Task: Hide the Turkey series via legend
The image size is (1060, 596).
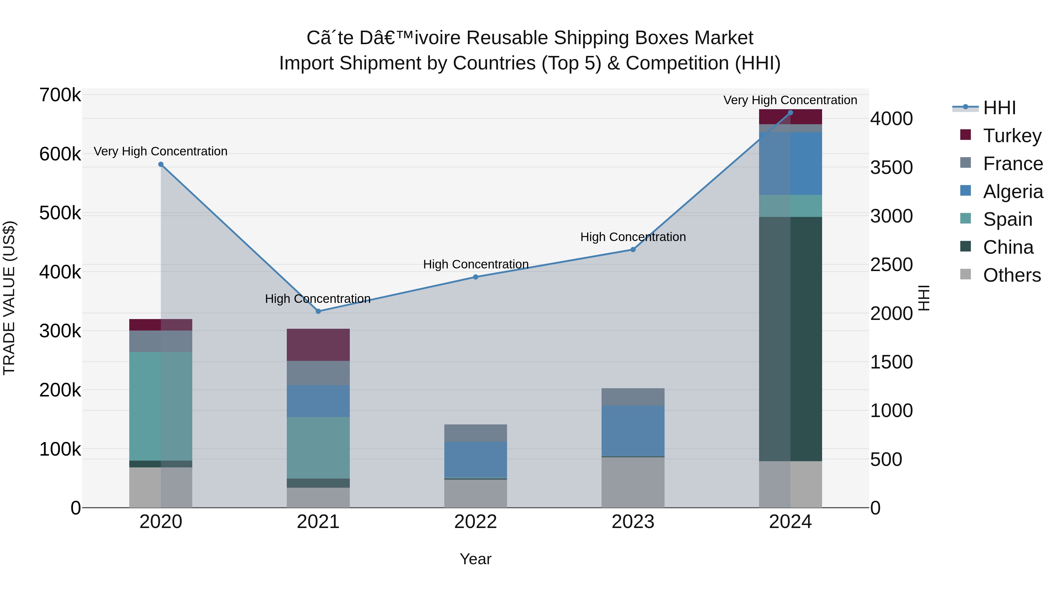Action: [1000, 135]
